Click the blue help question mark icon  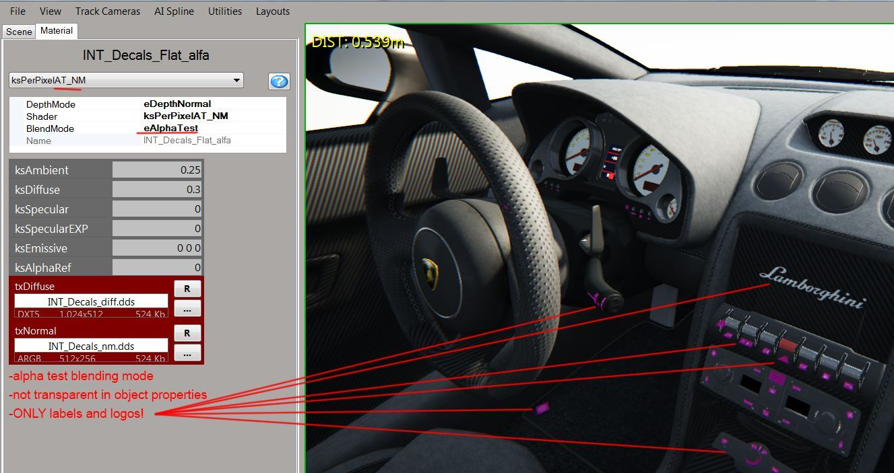(279, 81)
